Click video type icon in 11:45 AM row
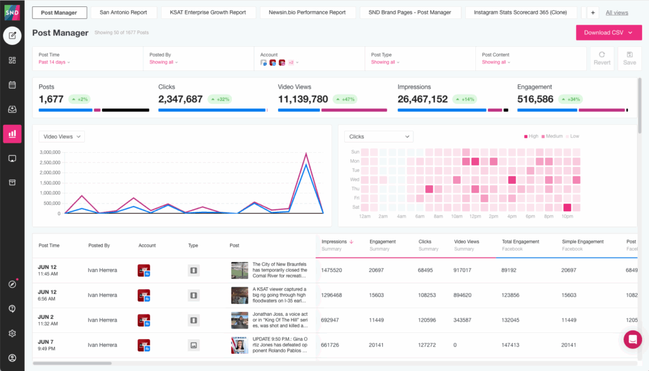 (193, 270)
